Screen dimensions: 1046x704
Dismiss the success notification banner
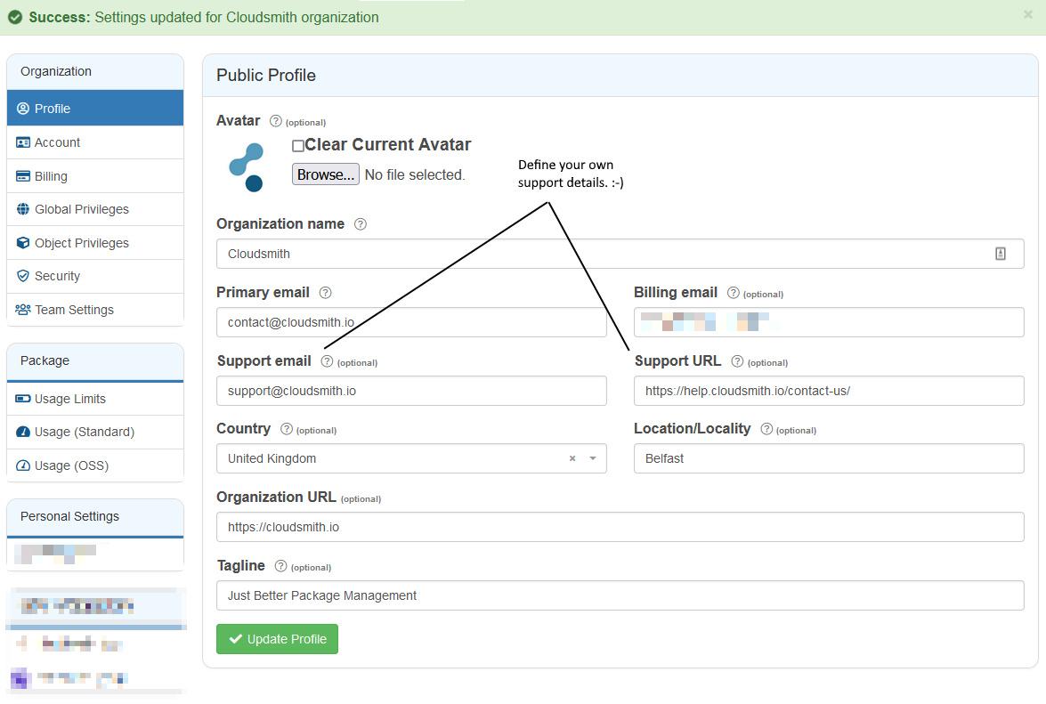(x=1028, y=14)
